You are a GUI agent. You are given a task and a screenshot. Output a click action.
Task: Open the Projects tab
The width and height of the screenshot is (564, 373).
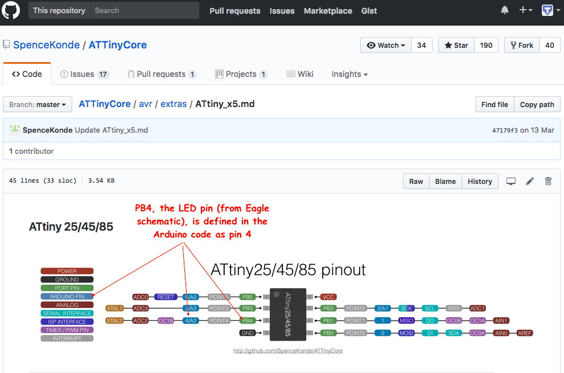click(241, 74)
